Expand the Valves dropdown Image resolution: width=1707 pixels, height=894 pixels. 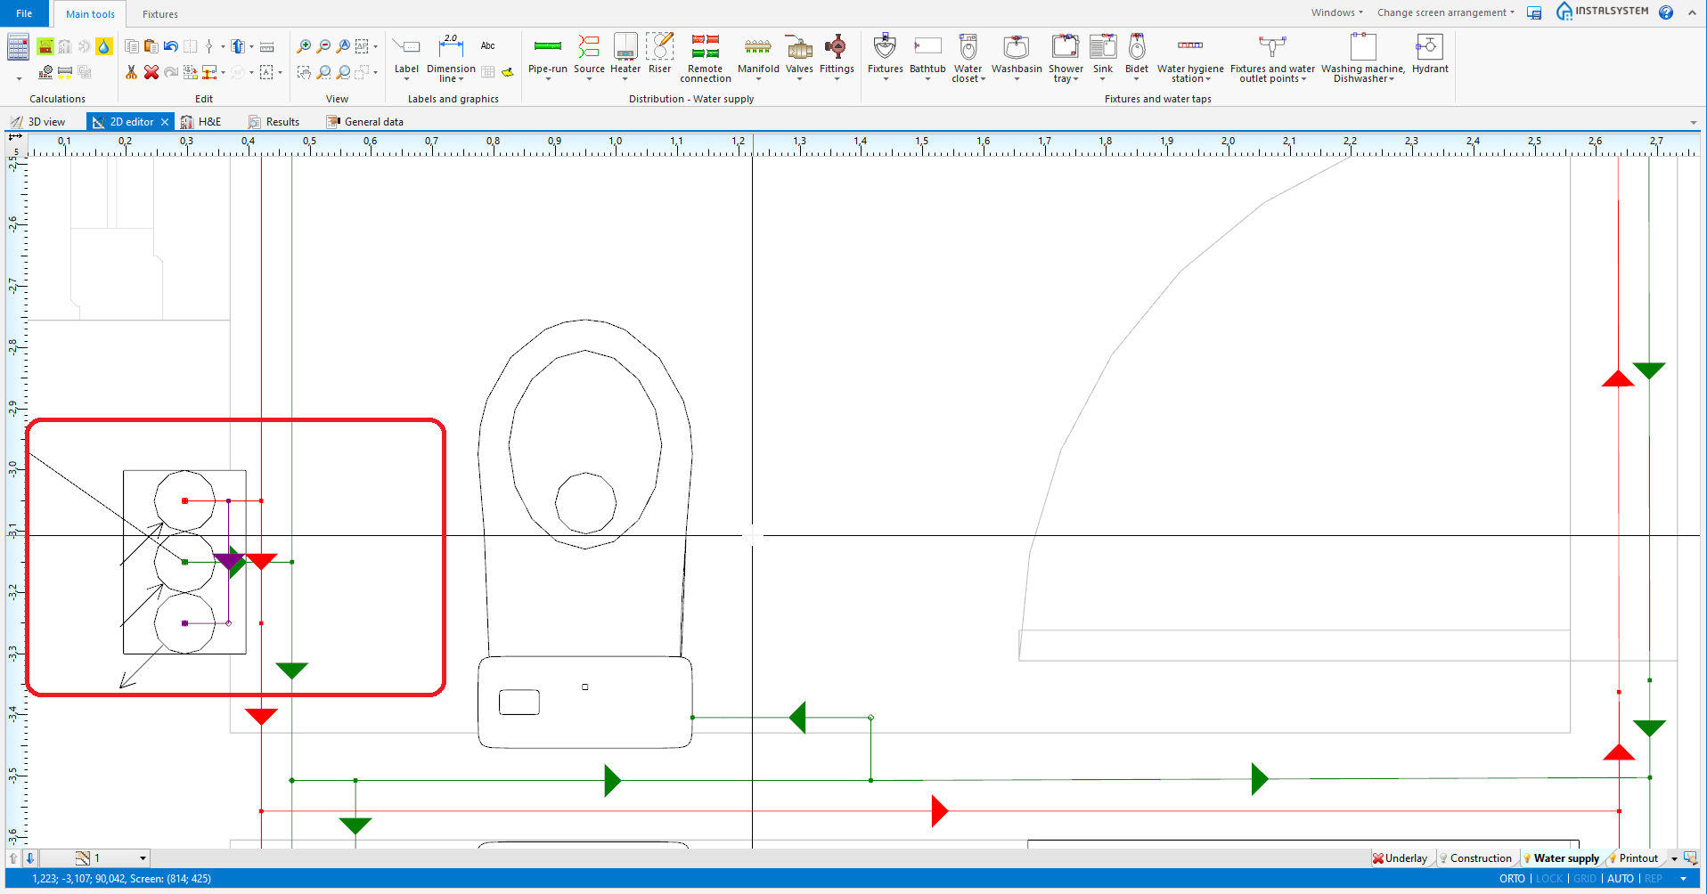point(799,79)
